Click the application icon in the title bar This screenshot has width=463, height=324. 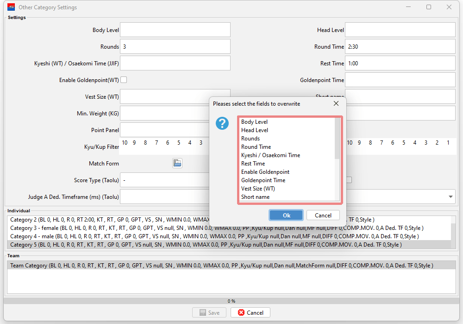[x=11, y=7]
